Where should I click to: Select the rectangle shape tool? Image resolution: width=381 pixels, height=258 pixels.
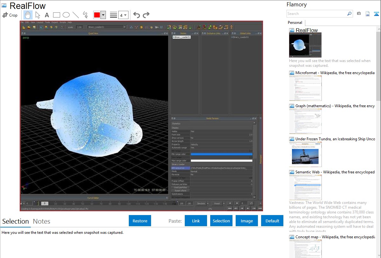click(56, 15)
